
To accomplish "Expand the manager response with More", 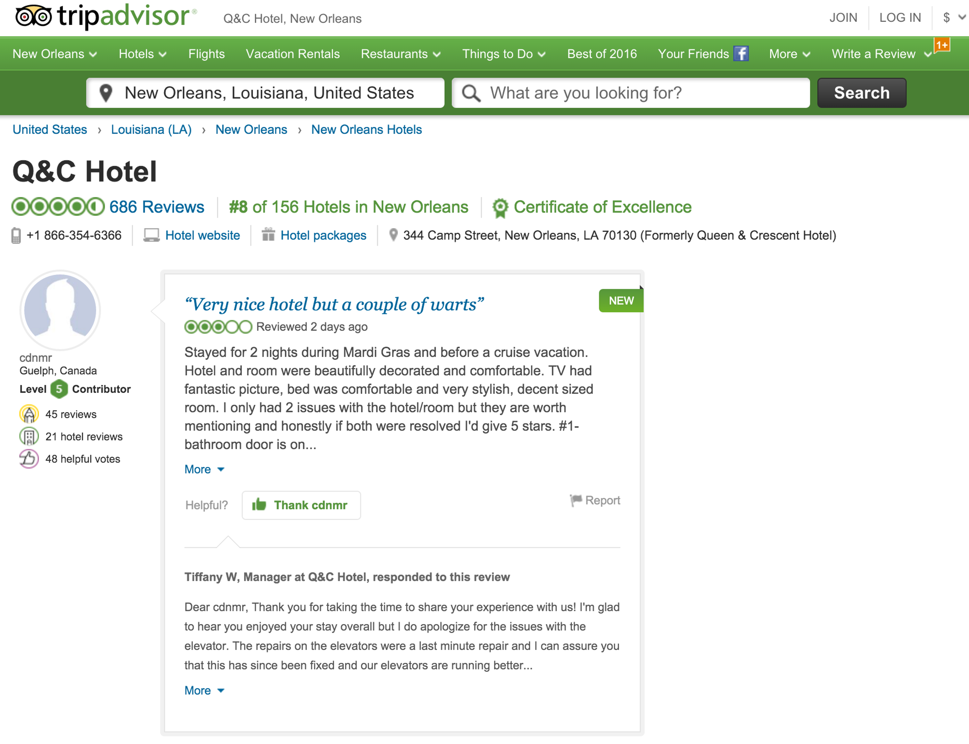I will tap(205, 691).
